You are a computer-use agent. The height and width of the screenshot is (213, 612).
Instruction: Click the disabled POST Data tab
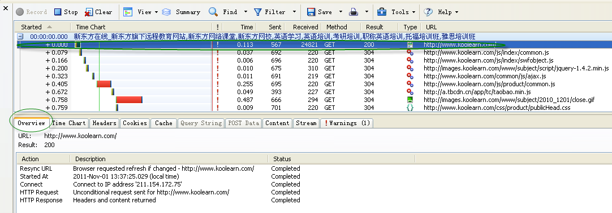point(244,123)
